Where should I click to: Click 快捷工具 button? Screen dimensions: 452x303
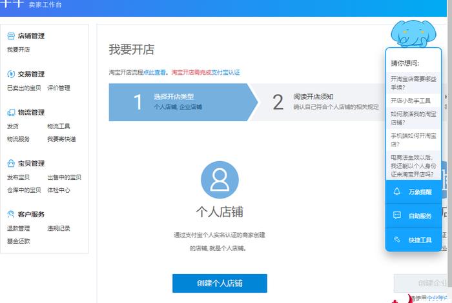[413, 240]
